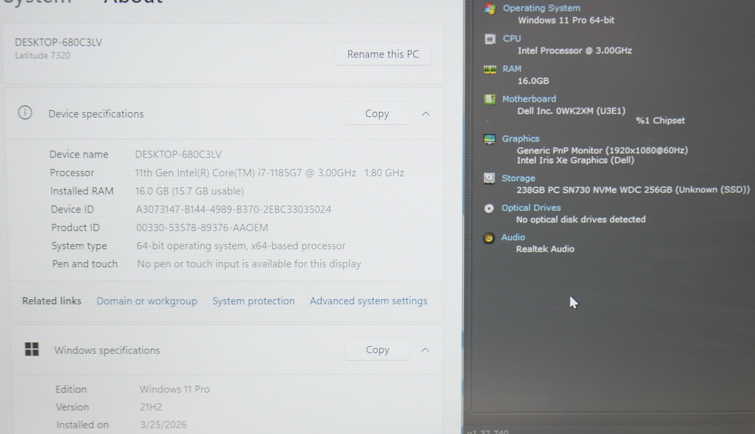Open the System protection link
The image size is (755, 434).
(x=253, y=301)
